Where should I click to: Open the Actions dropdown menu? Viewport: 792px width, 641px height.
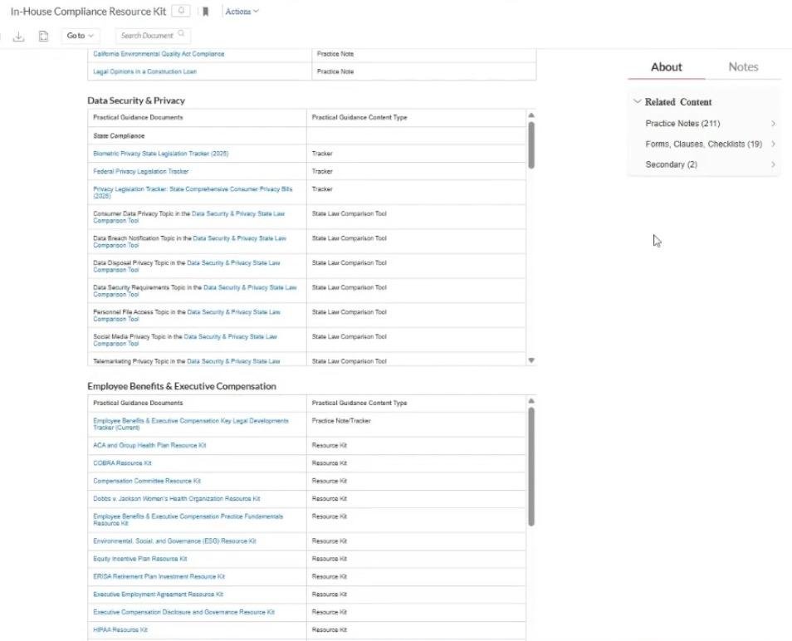click(242, 12)
